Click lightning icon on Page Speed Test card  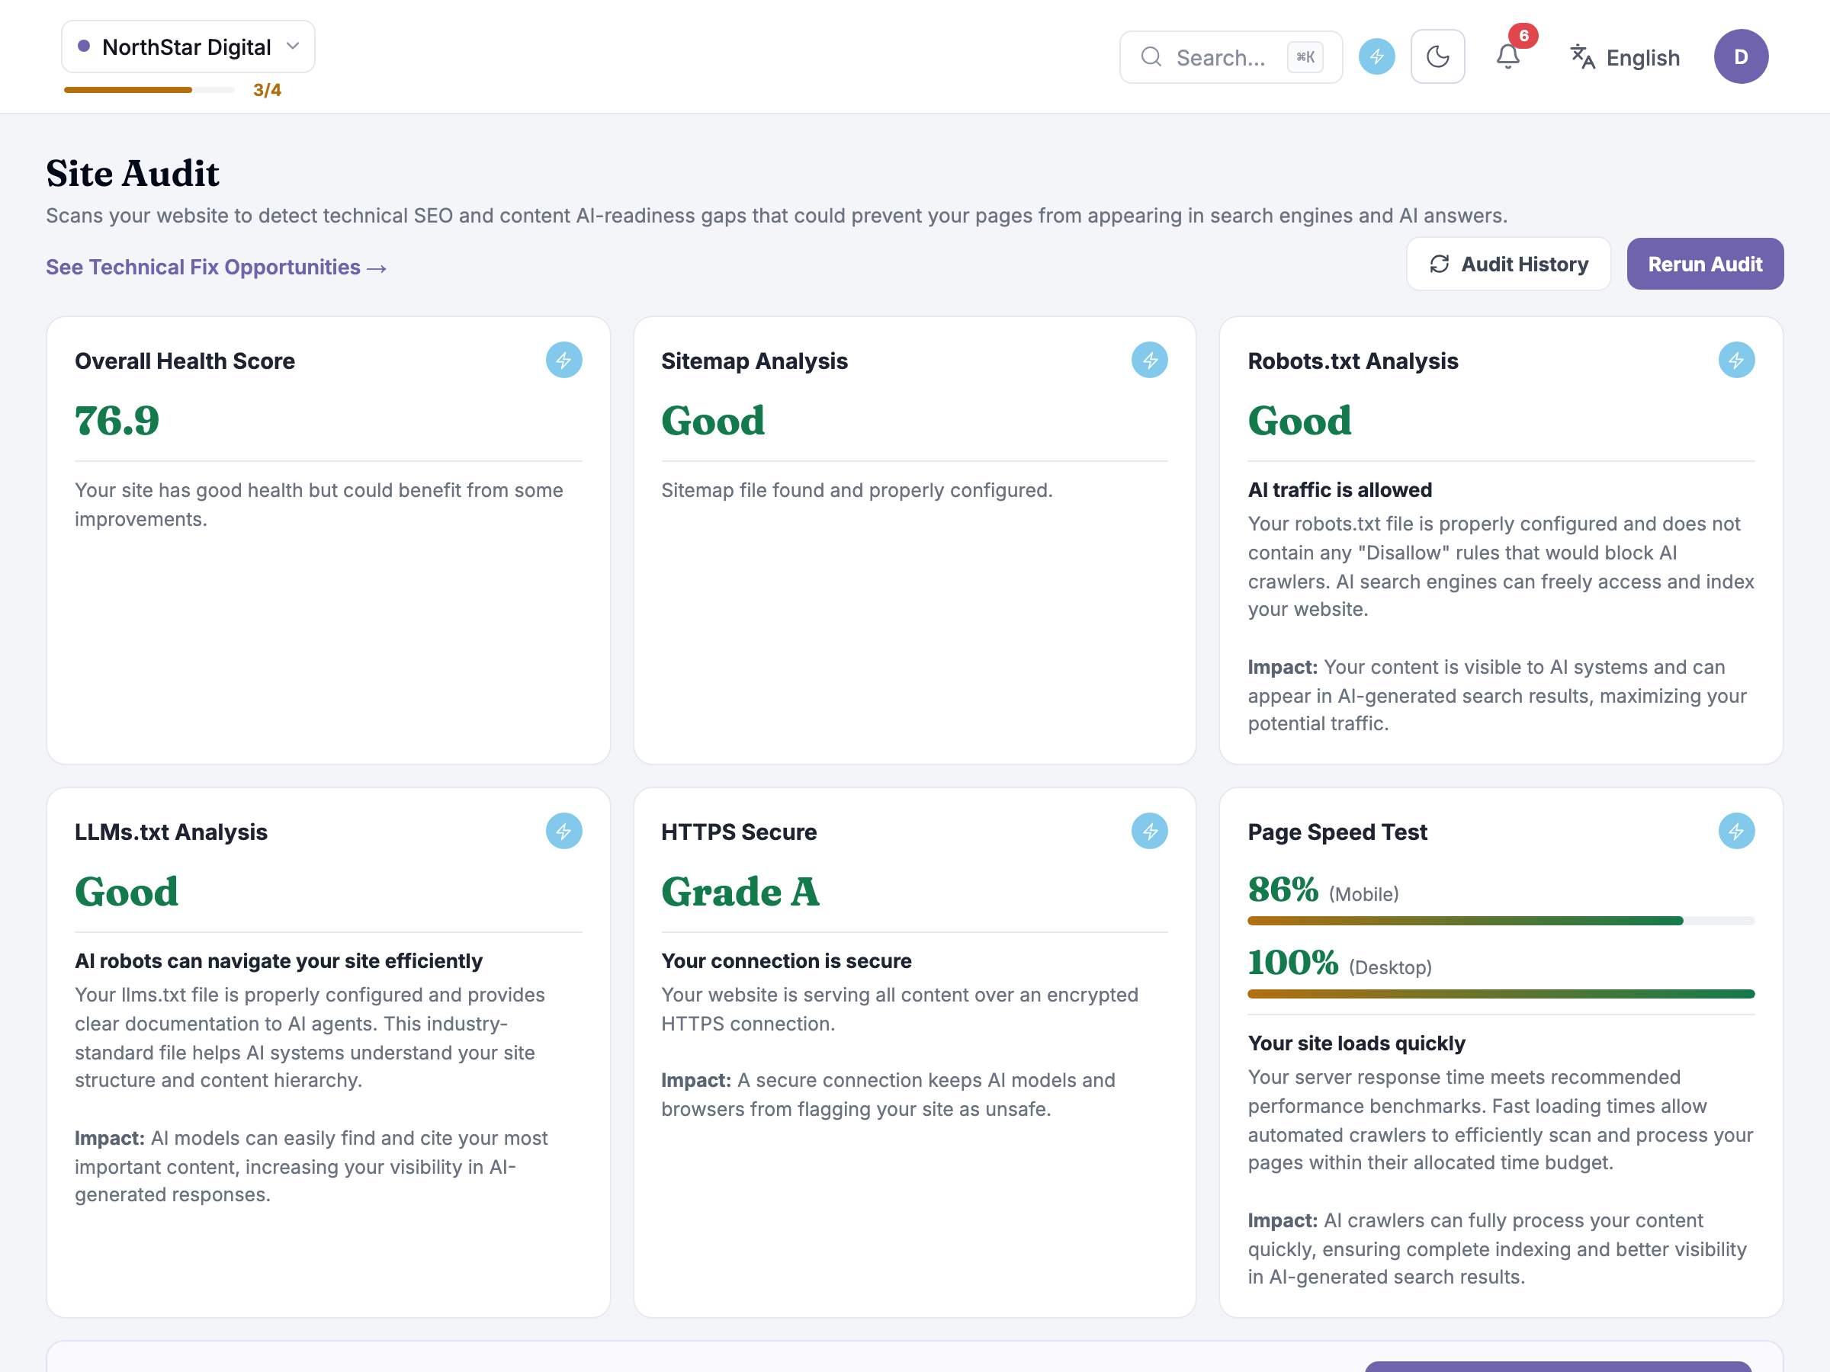pos(1735,831)
